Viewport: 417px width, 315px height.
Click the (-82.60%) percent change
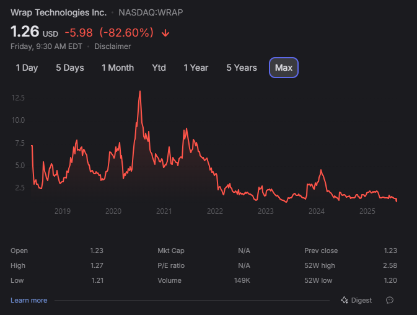tap(126, 33)
